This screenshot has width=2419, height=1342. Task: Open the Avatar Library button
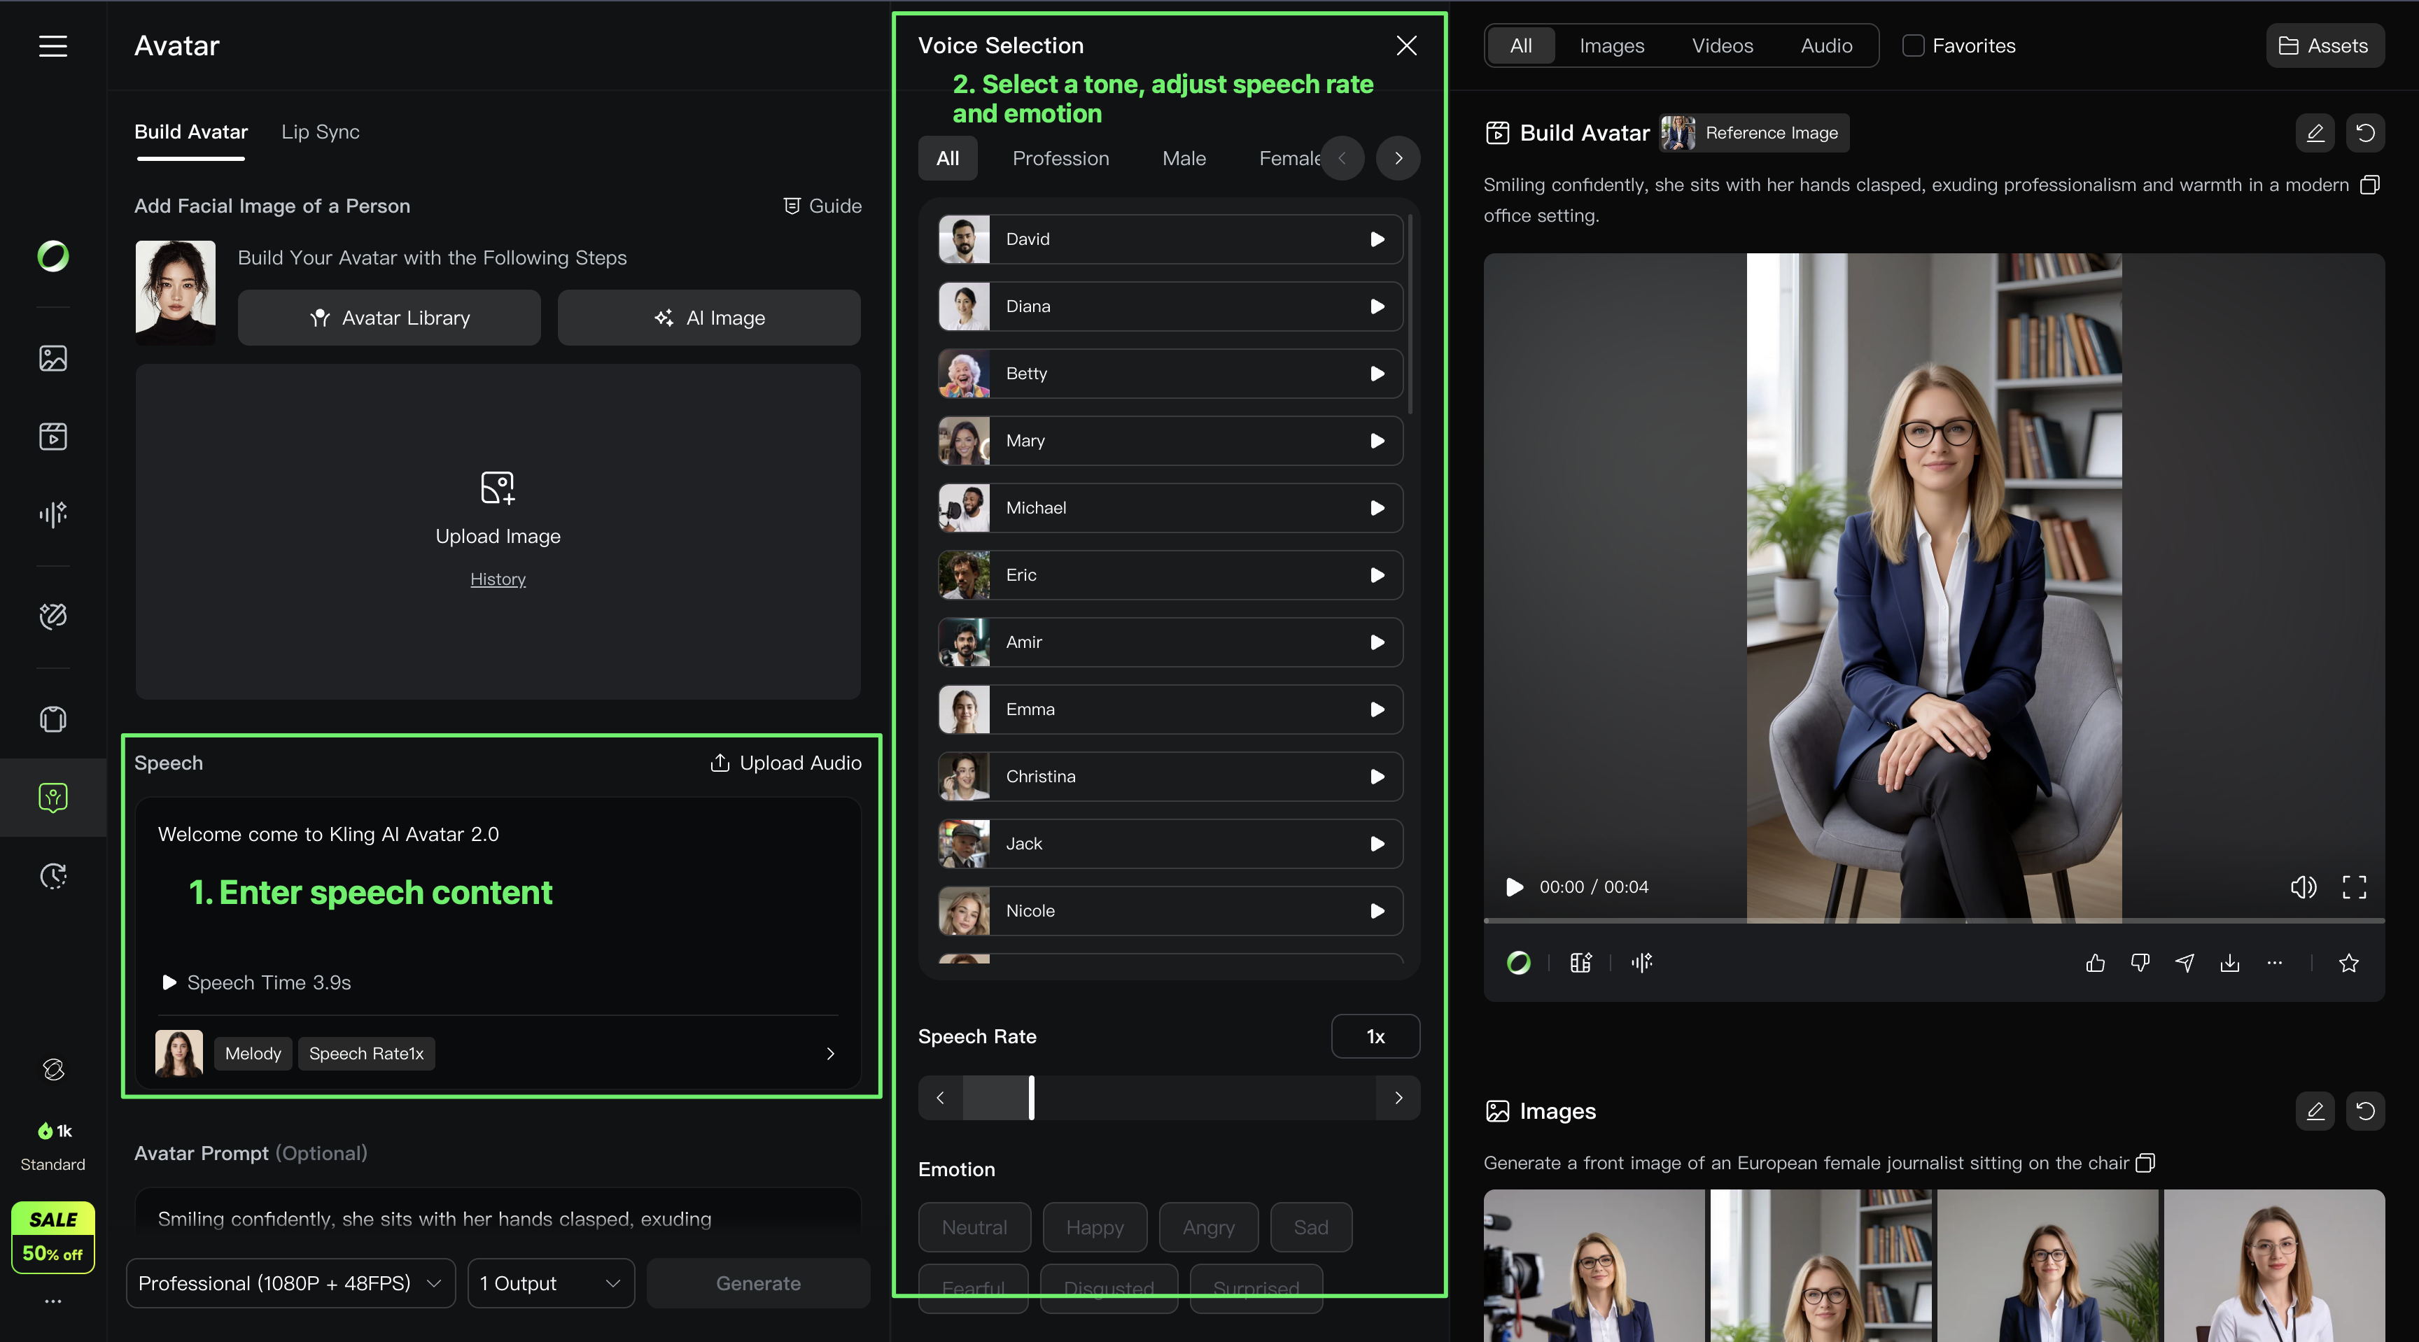point(388,318)
